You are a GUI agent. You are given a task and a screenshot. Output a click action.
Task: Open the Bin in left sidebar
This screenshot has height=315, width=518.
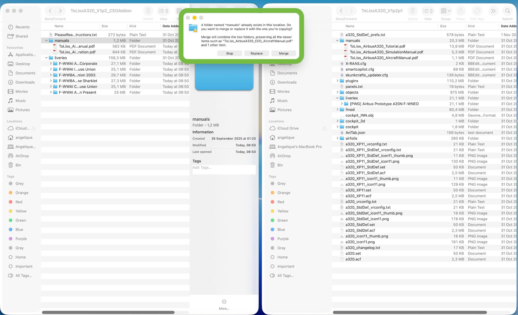(18, 165)
